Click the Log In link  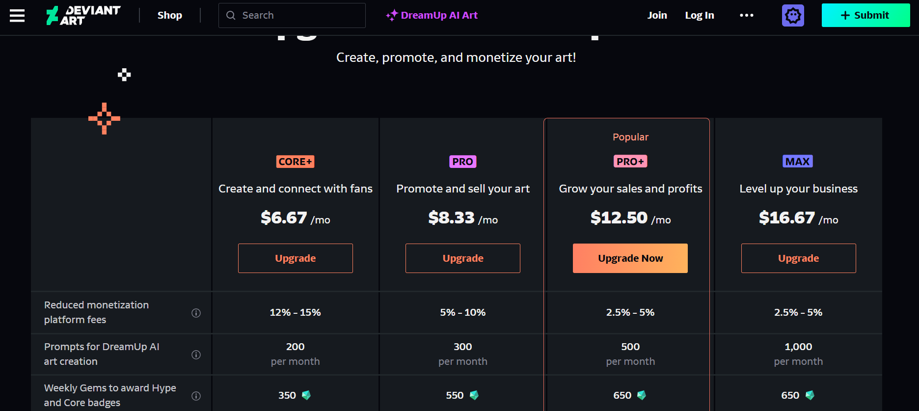[x=700, y=15]
